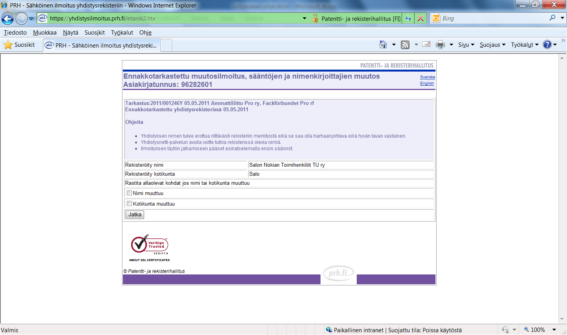Click the page scrollbar down arrow

(x=562, y=319)
